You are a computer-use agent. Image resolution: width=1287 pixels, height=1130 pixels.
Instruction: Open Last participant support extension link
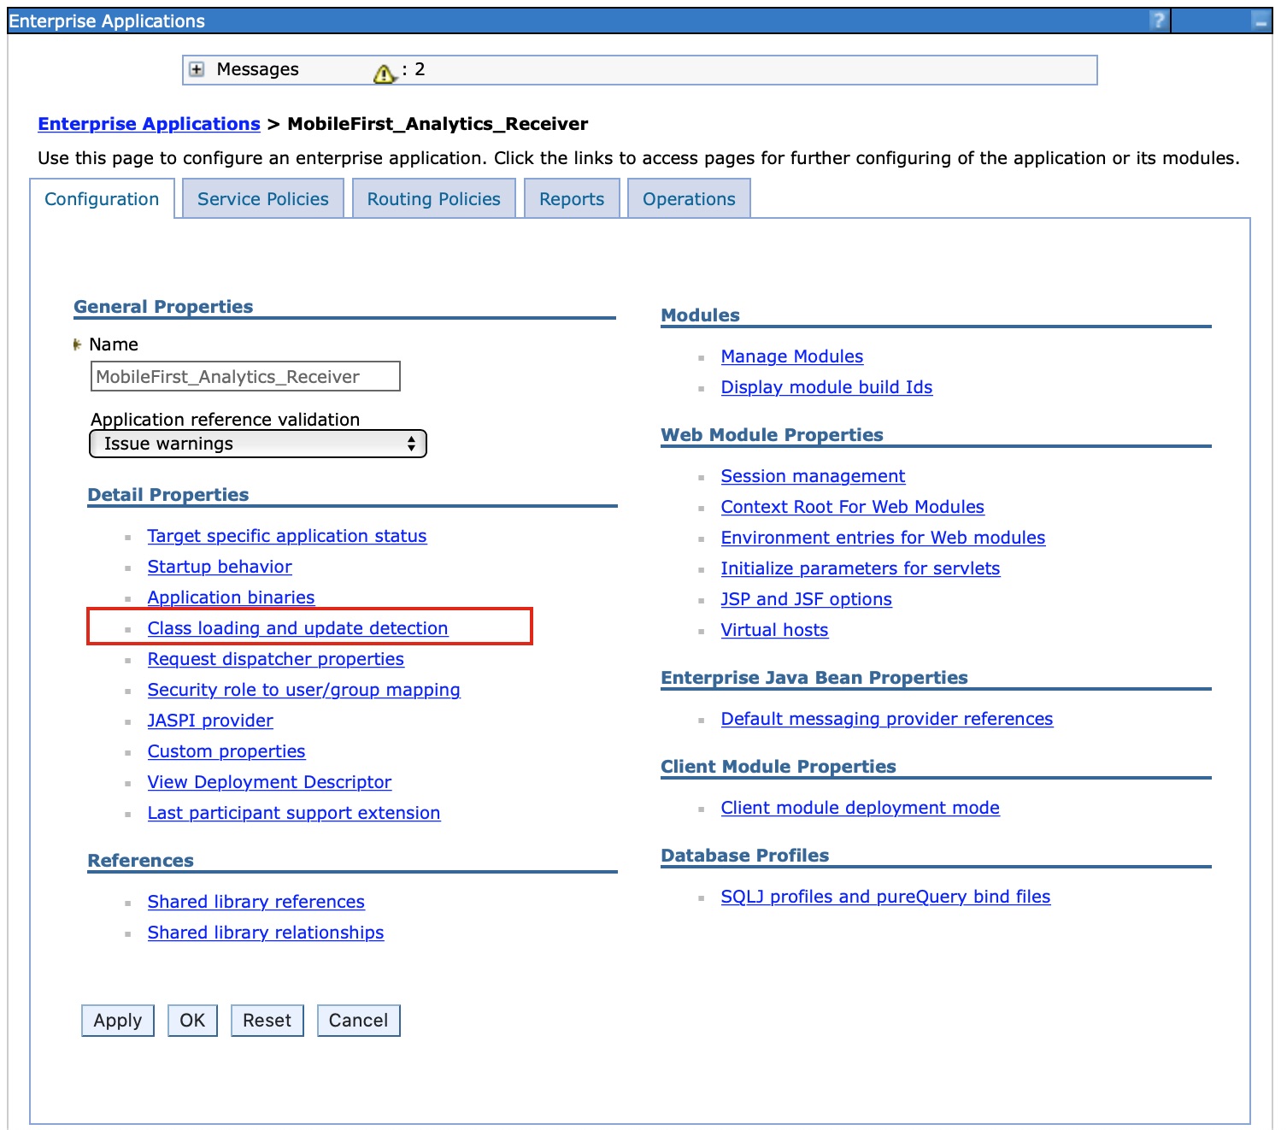294,813
